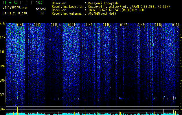Screen dimensions: 182x115
Task: Click the 0142 time marker
Action: point(37,25)
